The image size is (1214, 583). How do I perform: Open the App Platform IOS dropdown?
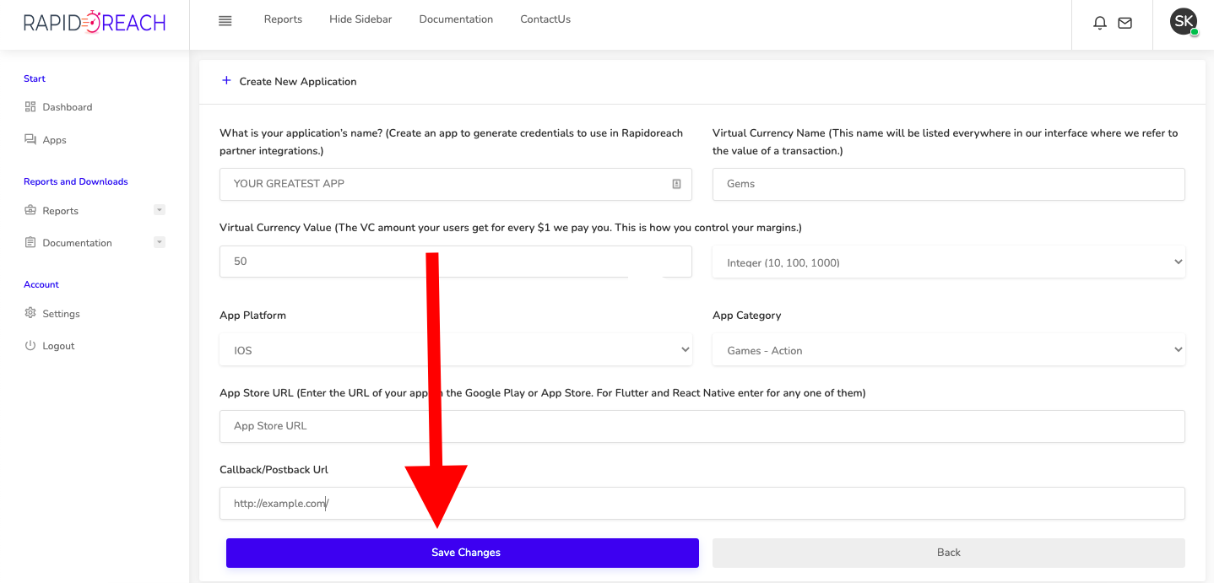click(x=456, y=350)
